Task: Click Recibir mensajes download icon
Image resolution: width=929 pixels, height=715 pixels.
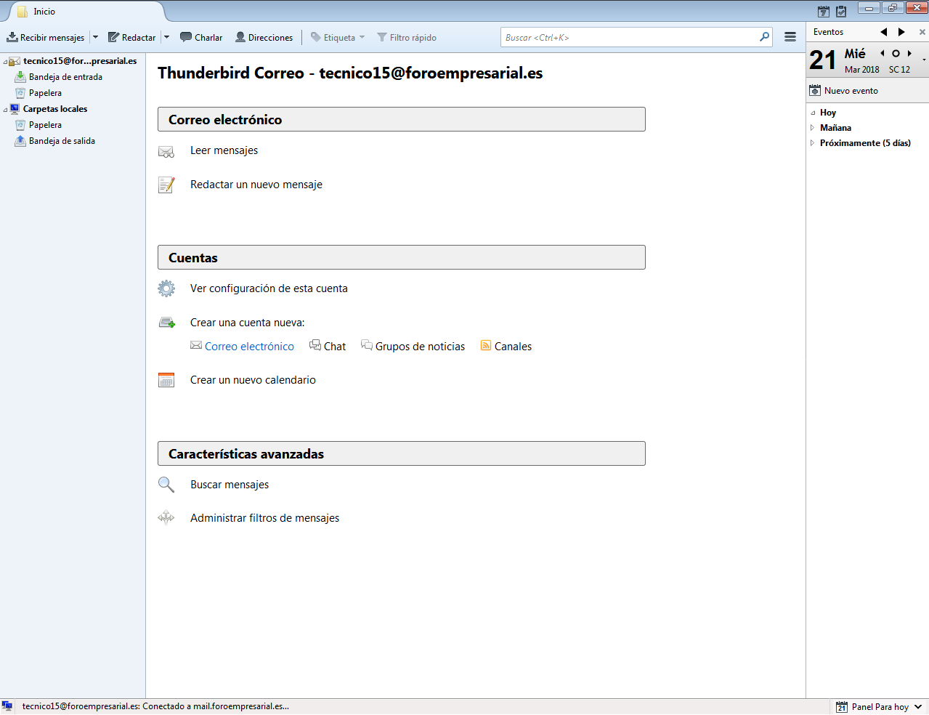Action: 12,37
